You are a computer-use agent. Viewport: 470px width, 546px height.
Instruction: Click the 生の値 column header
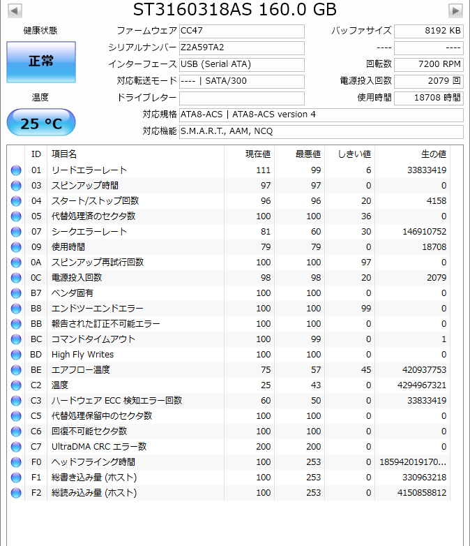pos(412,154)
